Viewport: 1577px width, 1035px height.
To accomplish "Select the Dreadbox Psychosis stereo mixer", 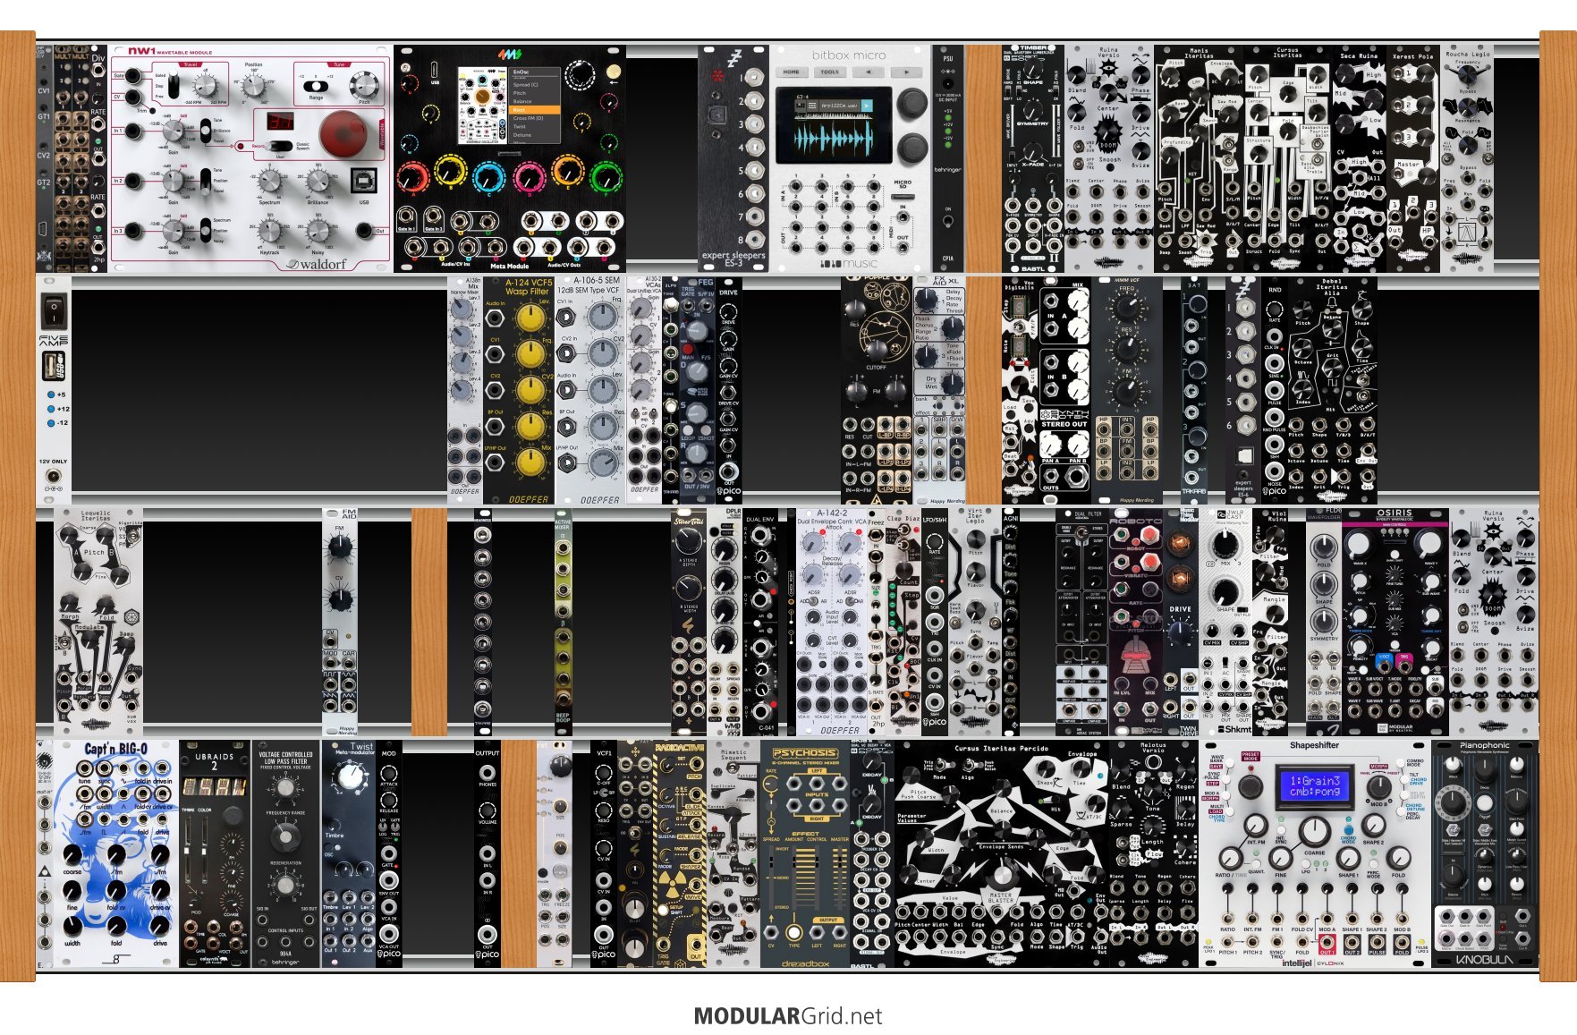I will 805,853.
